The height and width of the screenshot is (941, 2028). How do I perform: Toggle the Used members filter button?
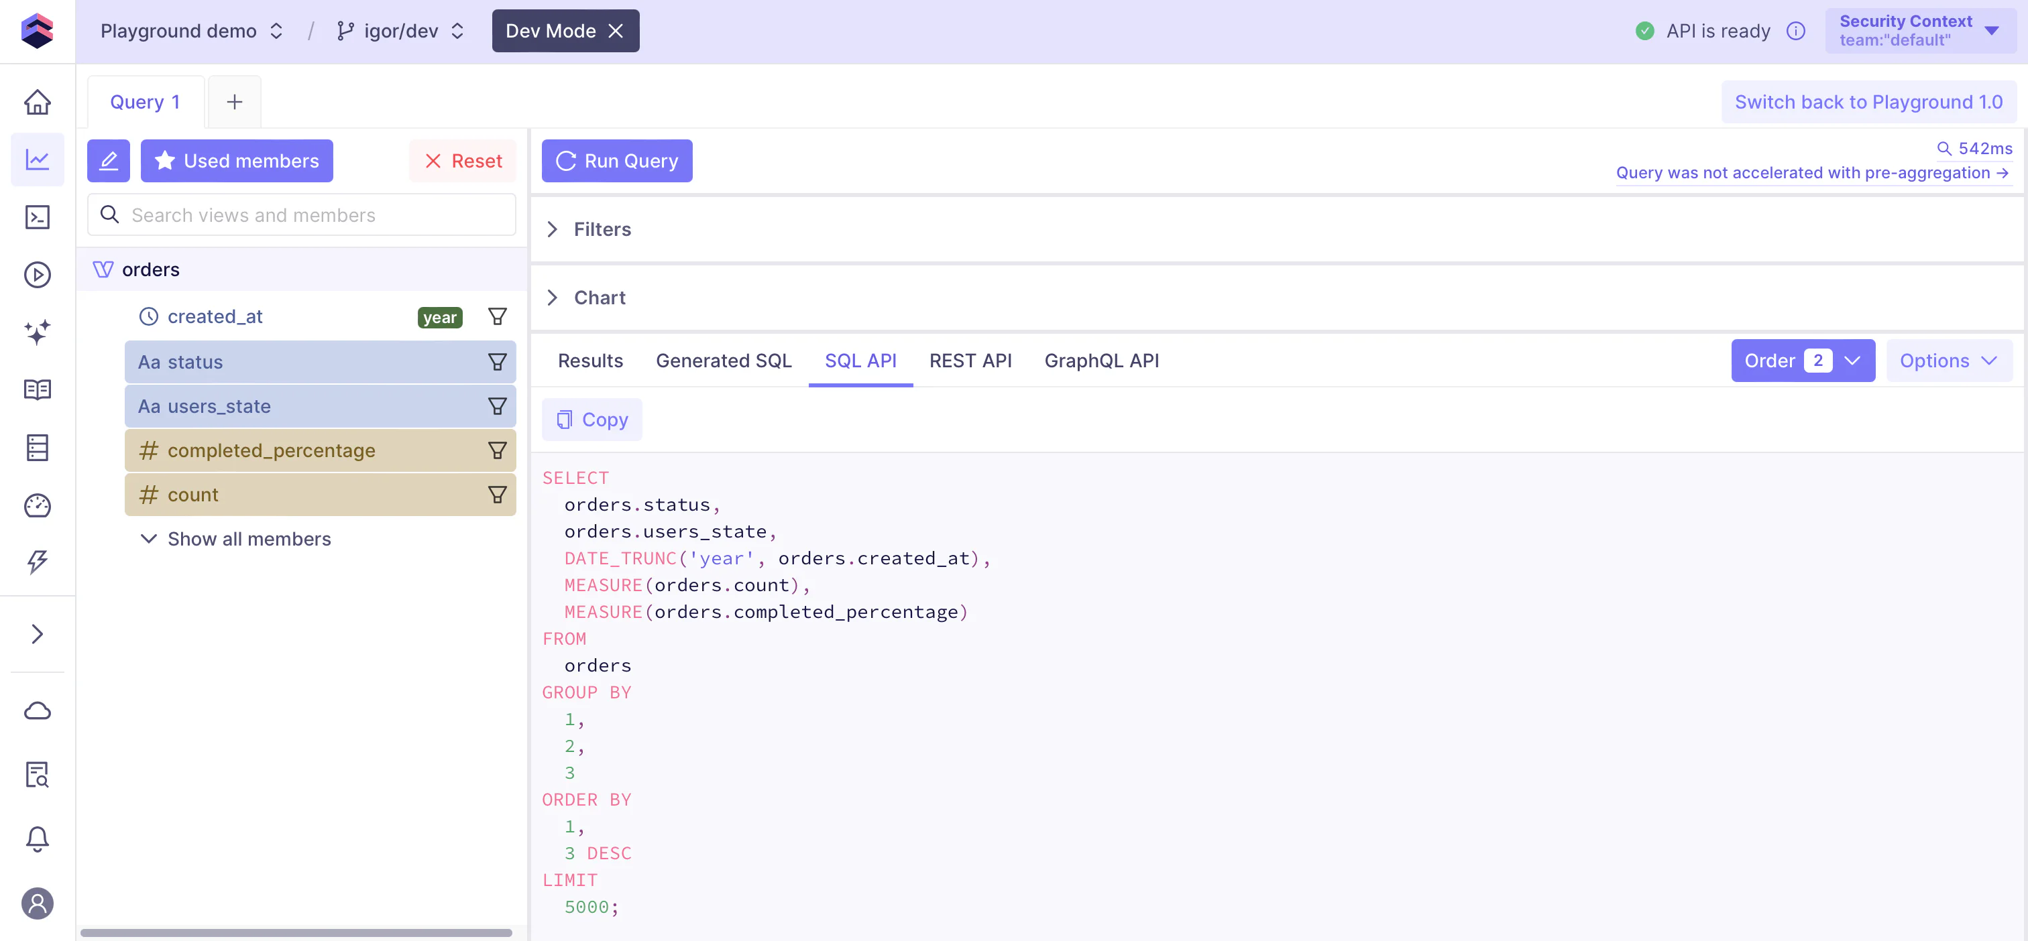tap(236, 162)
